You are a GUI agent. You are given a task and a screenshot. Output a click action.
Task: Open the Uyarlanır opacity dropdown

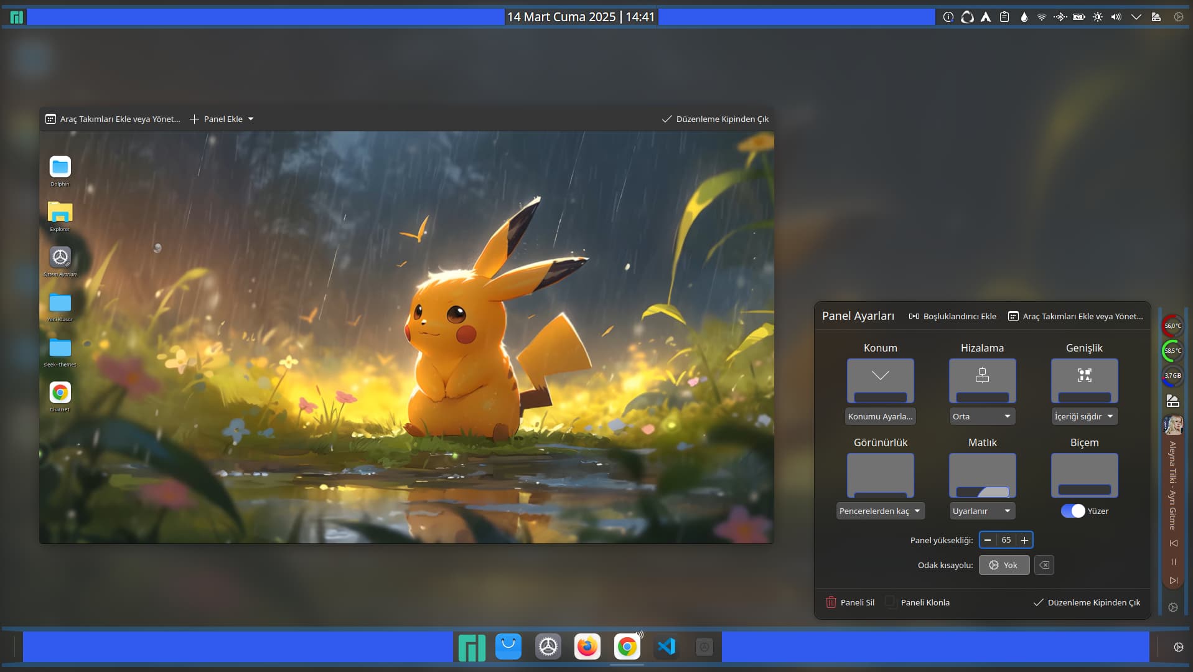click(982, 511)
